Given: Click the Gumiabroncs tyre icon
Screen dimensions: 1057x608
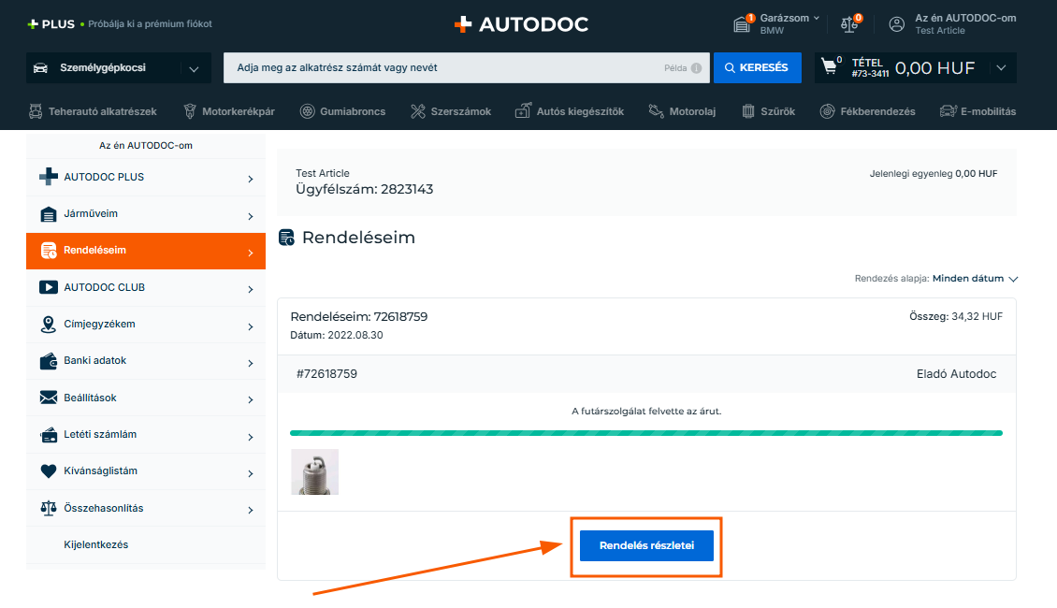Looking at the screenshot, I should coord(308,111).
